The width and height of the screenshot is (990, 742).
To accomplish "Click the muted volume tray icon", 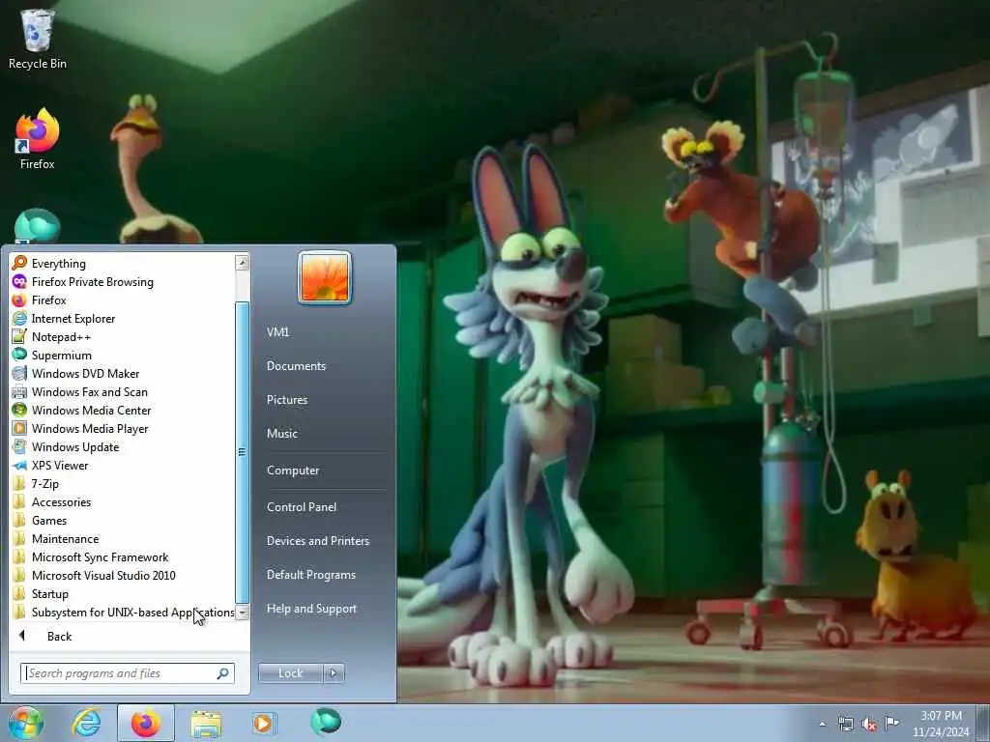I will pyautogui.click(x=869, y=725).
